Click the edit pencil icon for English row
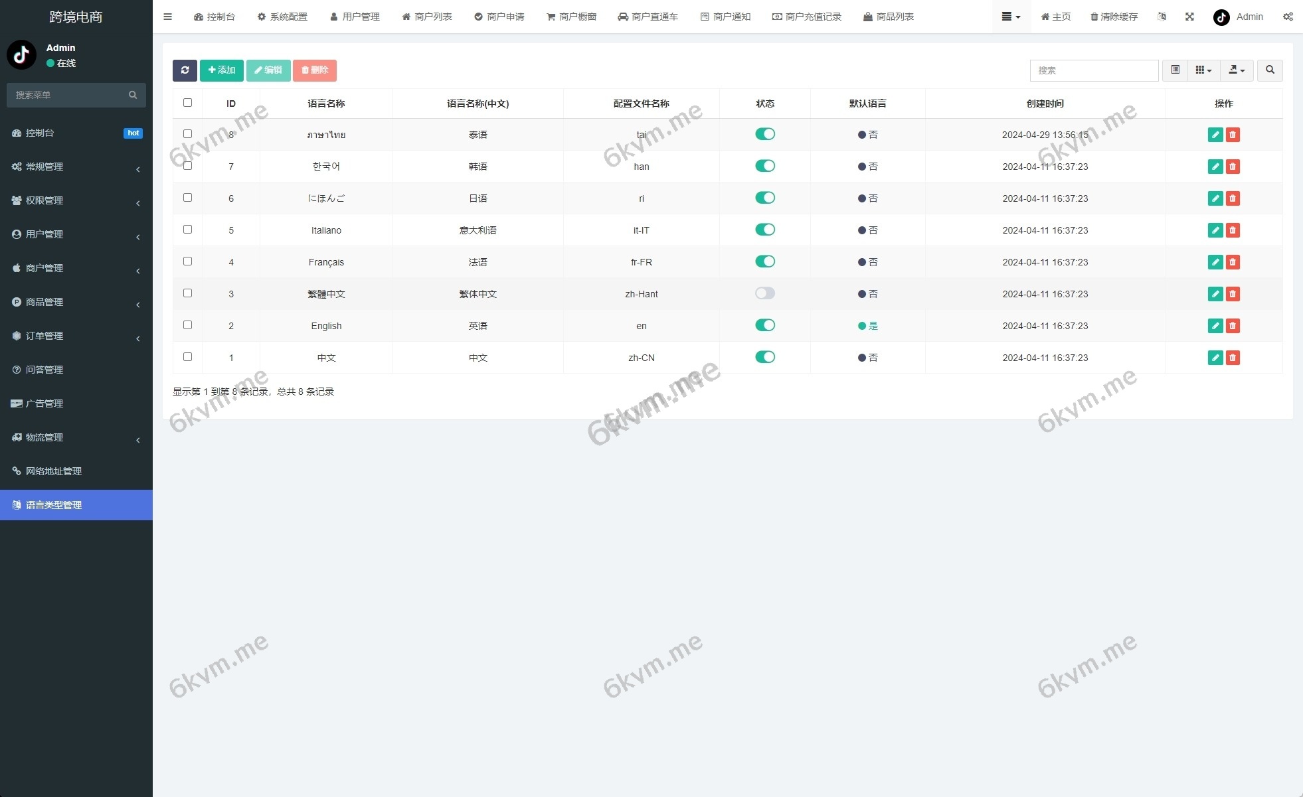The height and width of the screenshot is (797, 1303). click(x=1215, y=326)
